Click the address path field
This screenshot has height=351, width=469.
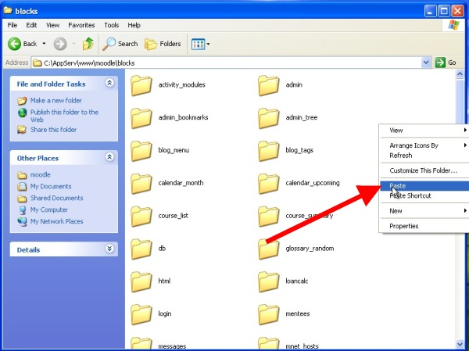(x=227, y=63)
